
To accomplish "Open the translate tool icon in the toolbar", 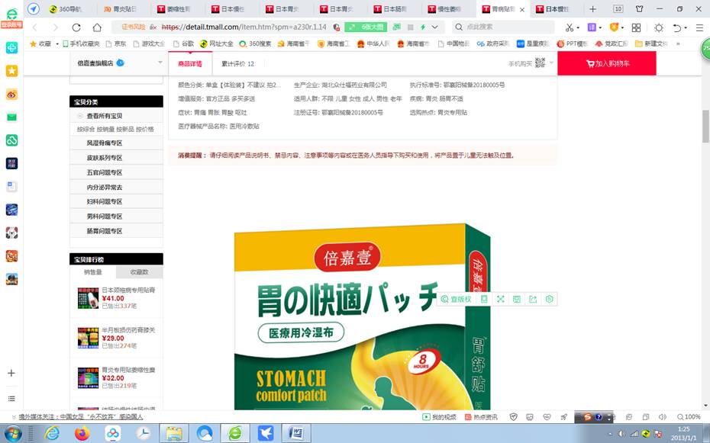I will [x=592, y=26].
